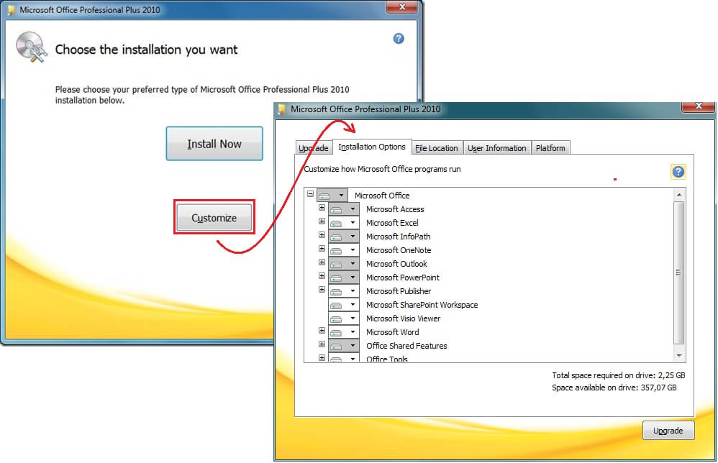Open install-state dropdown for Microsoft Visio Viewer

click(343, 318)
